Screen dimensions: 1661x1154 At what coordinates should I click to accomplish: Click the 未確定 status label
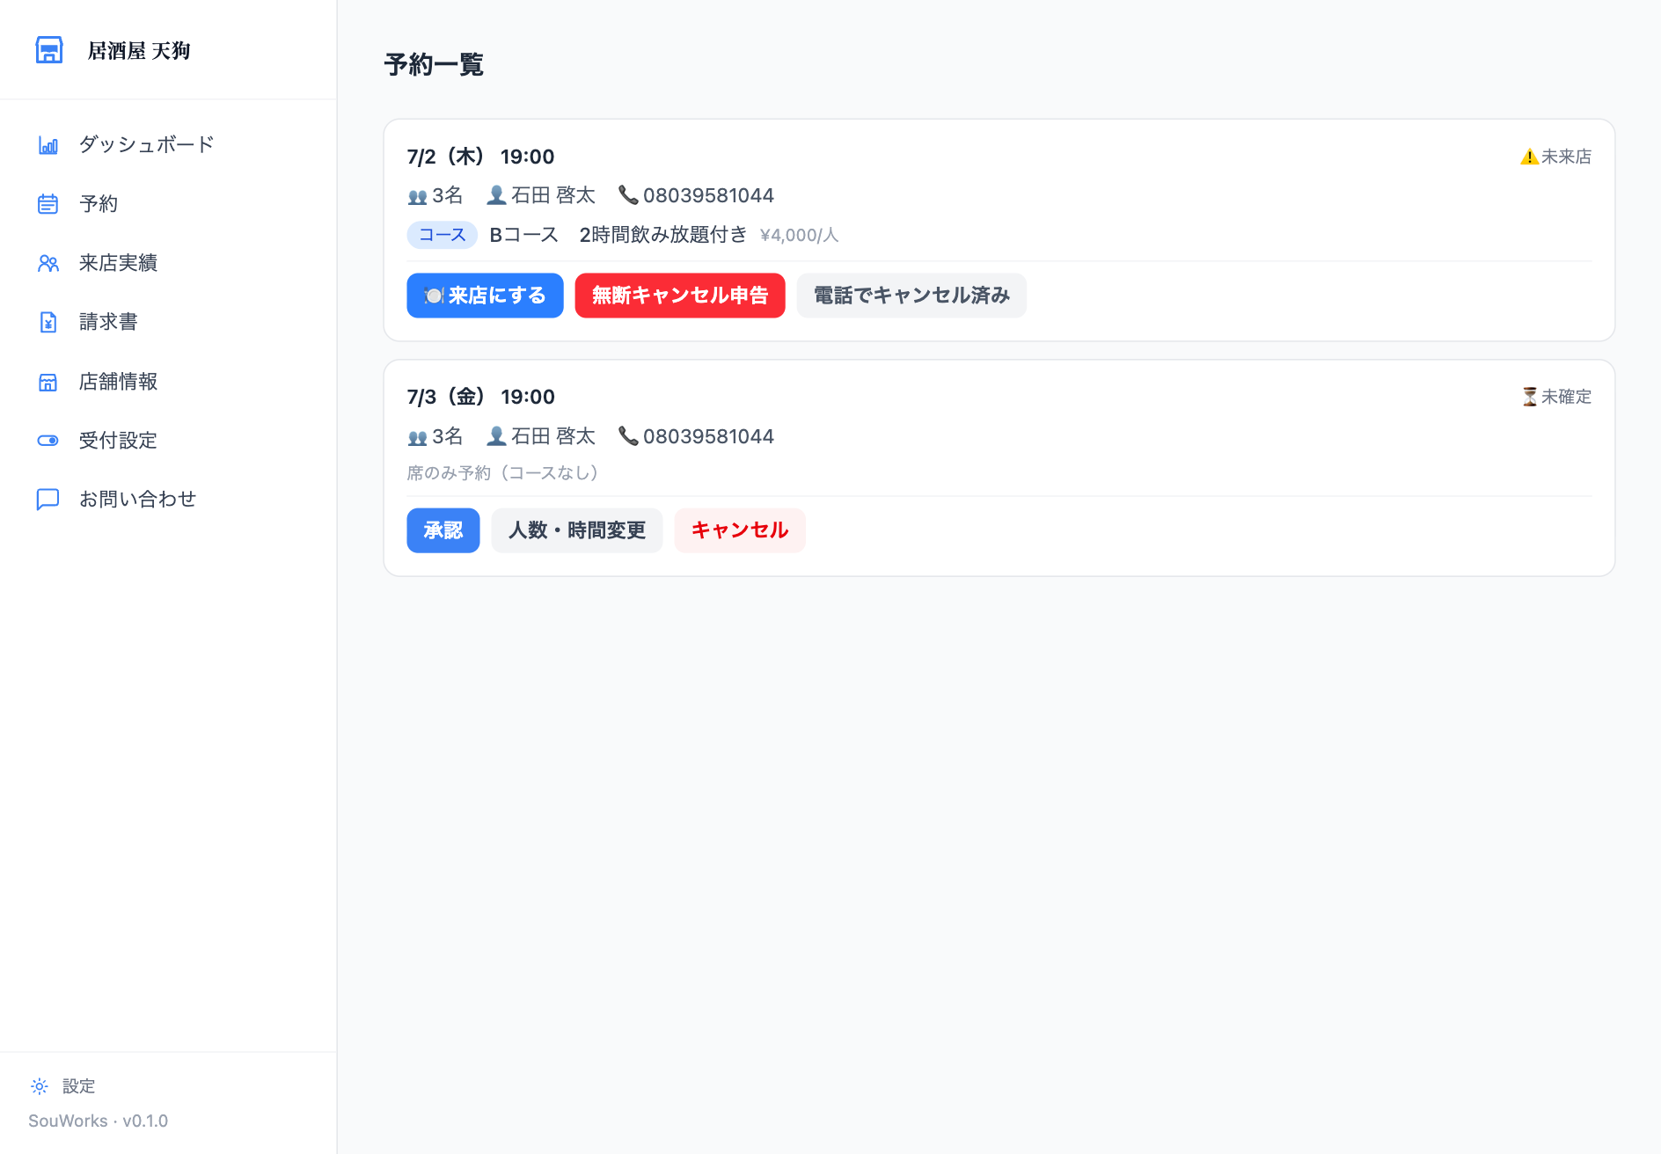[x=1567, y=397]
